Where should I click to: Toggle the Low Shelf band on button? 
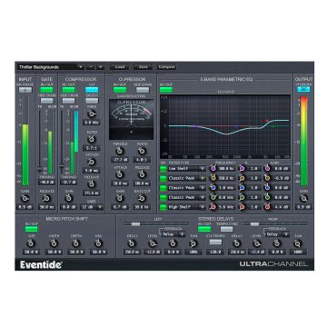(163, 169)
